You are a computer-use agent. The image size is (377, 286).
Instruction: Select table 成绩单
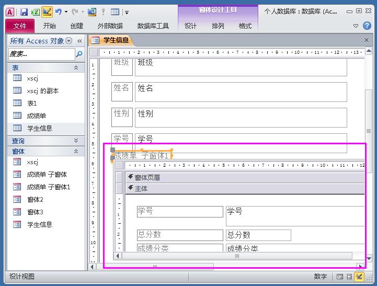tap(46, 116)
